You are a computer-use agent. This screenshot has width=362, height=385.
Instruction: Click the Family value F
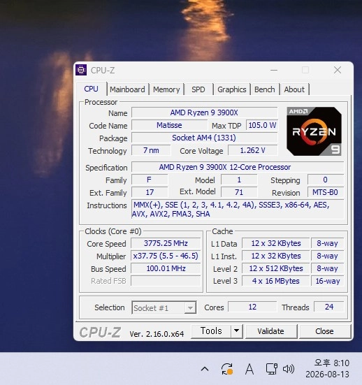pos(150,180)
